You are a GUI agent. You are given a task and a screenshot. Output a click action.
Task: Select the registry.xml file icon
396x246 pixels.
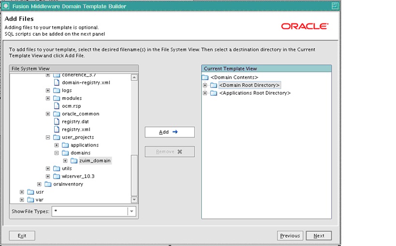57,130
